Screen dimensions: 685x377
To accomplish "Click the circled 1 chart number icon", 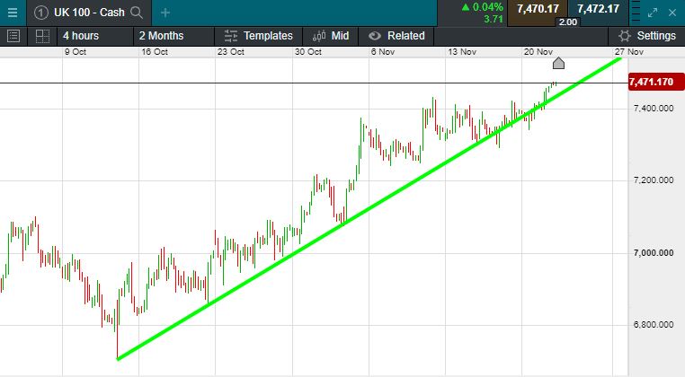I will tap(40, 13).
